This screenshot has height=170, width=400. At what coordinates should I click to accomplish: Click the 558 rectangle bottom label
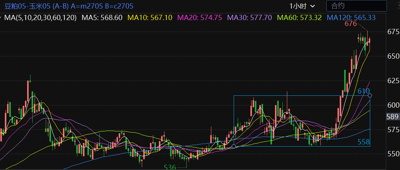coord(364,142)
